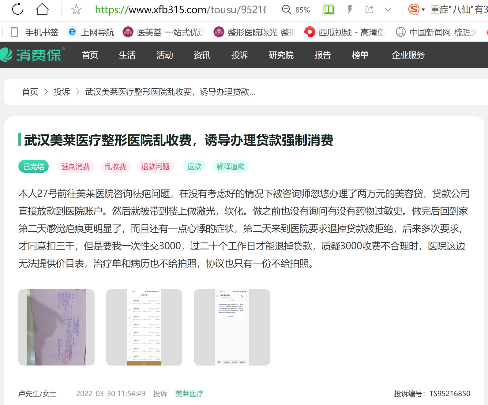Viewport: 488px width, 405px height.
Task: Expand the toolbar dropdown chevron
Action: point(388,9)
